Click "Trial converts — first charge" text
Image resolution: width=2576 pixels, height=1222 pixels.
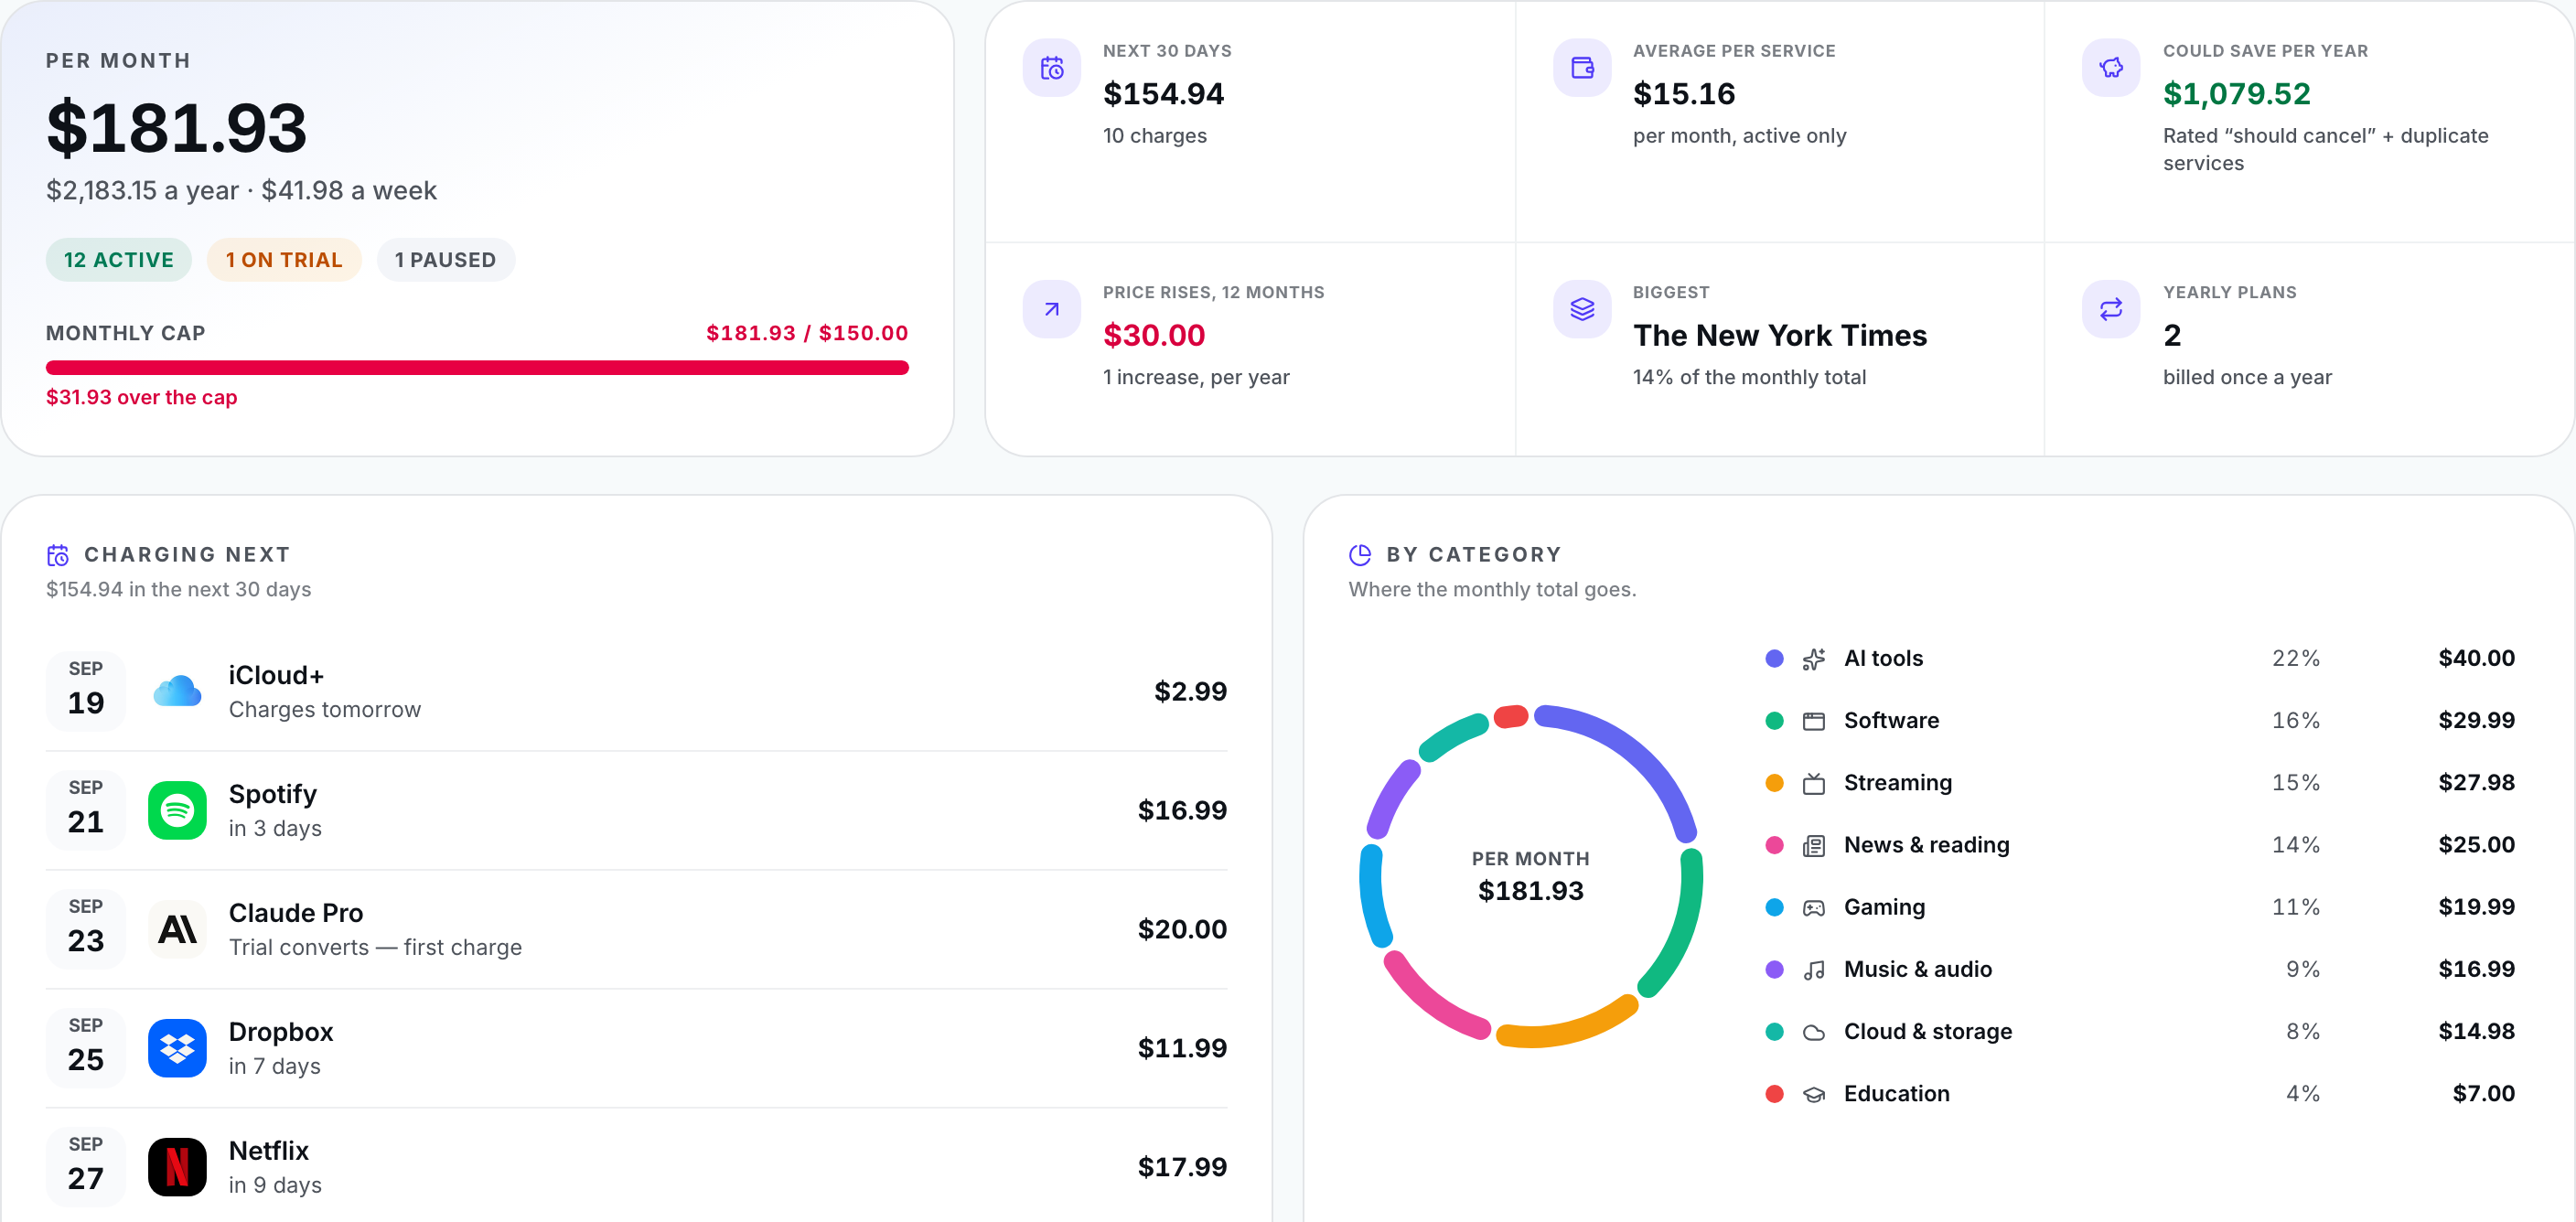pyautogui.click(x=375, y=947)
